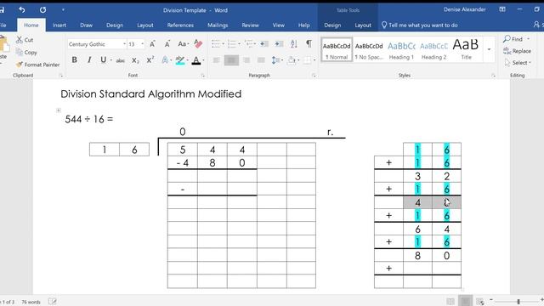Open Paragraph dialog launcher
Viewport: 544px width, 306px height.
click(x=314, y=76)
